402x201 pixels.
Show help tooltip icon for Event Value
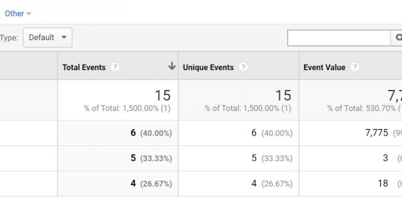[355, 67]
